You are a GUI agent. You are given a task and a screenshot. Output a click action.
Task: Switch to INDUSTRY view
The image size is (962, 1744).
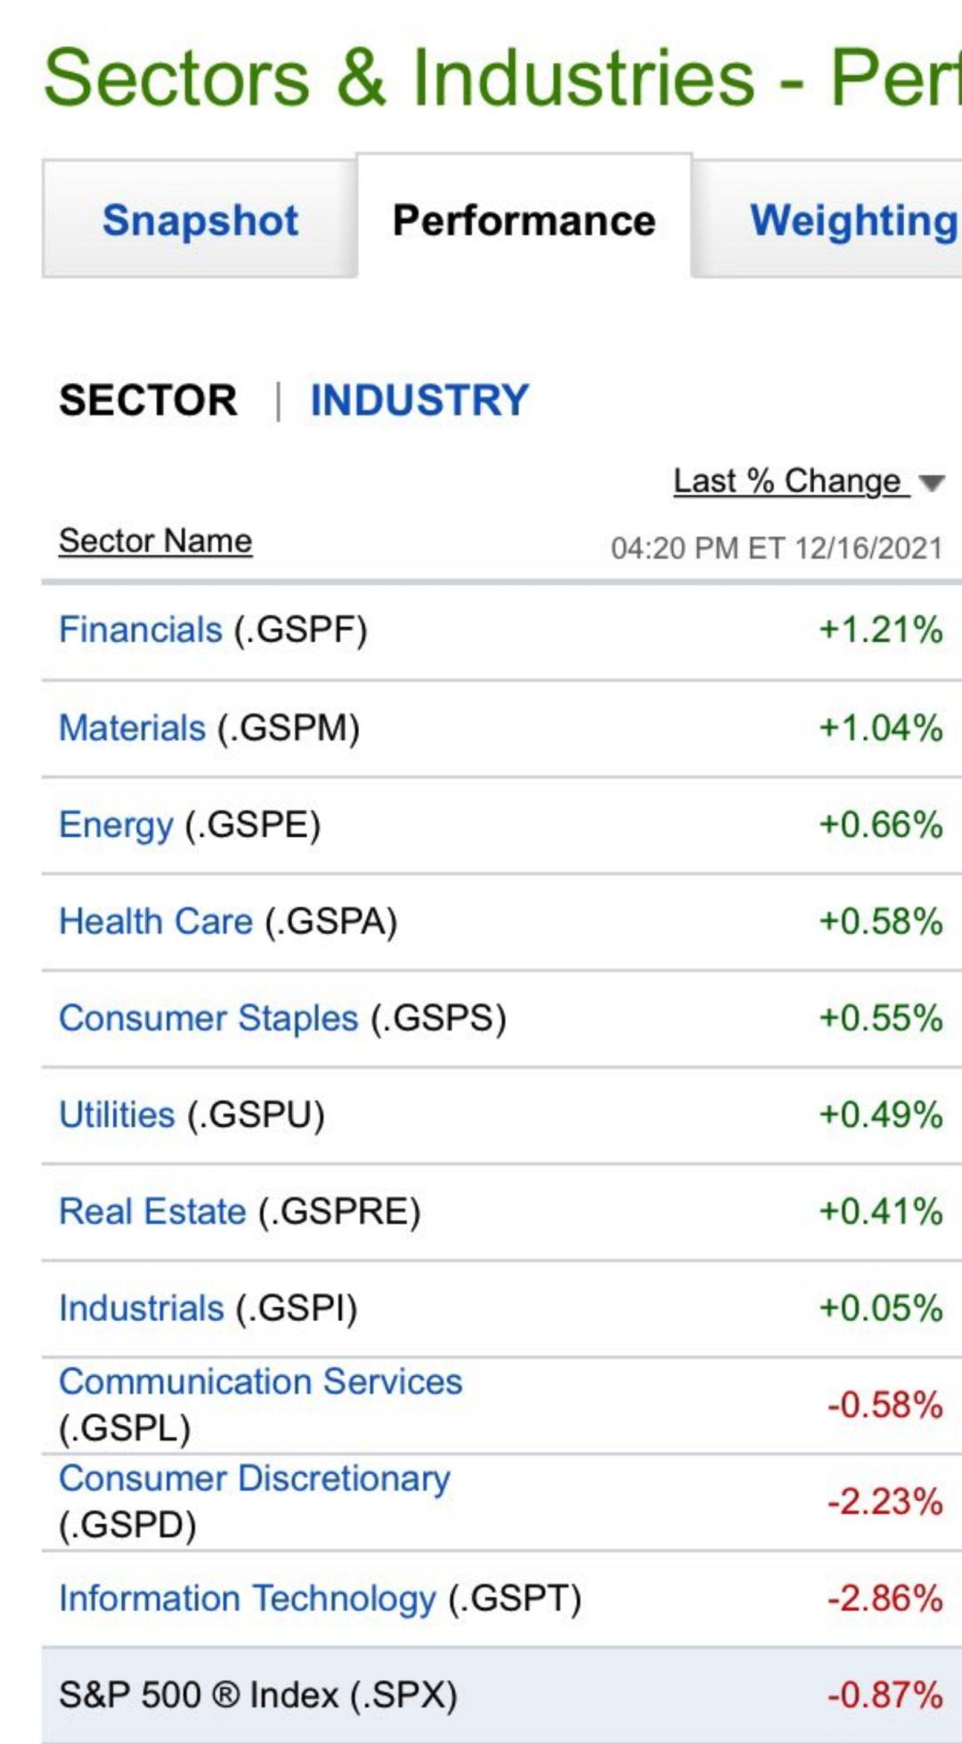[420, 400]
